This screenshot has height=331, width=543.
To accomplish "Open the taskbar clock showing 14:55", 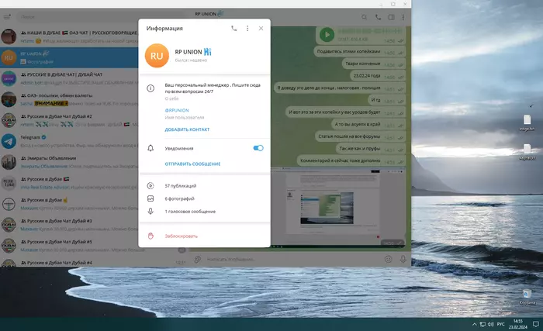I will point(517,324).
